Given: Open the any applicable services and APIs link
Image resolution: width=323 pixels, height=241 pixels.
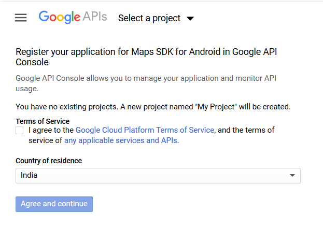Looking at the screenshot, I should tap(121, 140).
